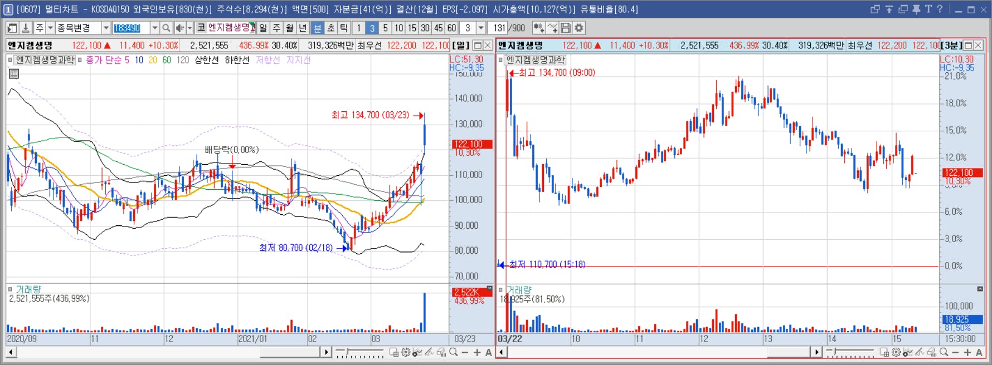Click the sound speaker icon in toolbar
Viewport: 992px width, 365px height.
(180, 28)
